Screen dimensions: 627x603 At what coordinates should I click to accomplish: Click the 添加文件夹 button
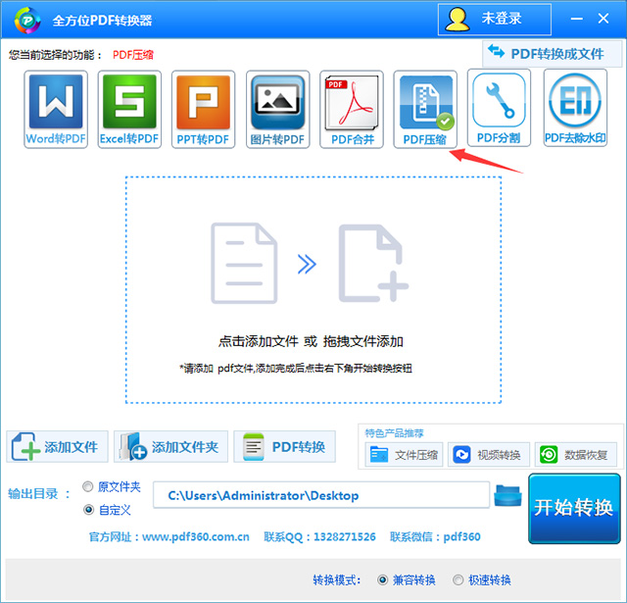point(170,446)
